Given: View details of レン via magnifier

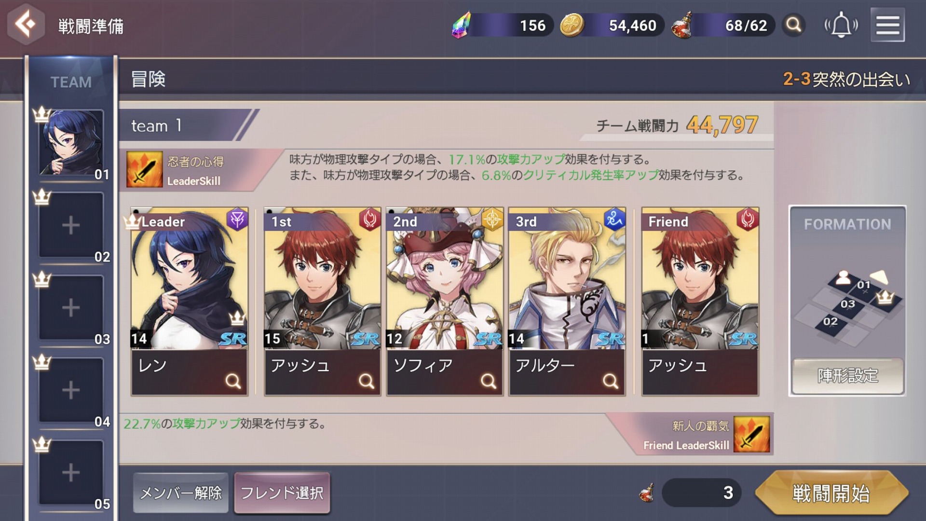Looking at the screenshot, I should (233, 381).
